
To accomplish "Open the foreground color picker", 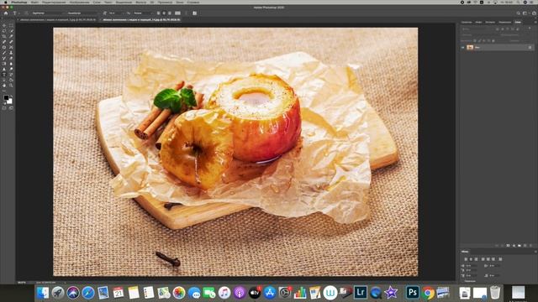I will 6,97.
